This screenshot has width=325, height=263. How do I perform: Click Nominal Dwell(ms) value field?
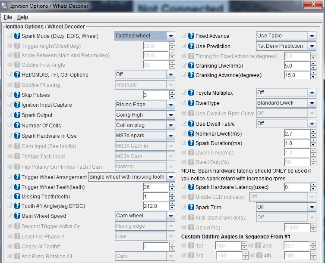[x=297, y=133]
